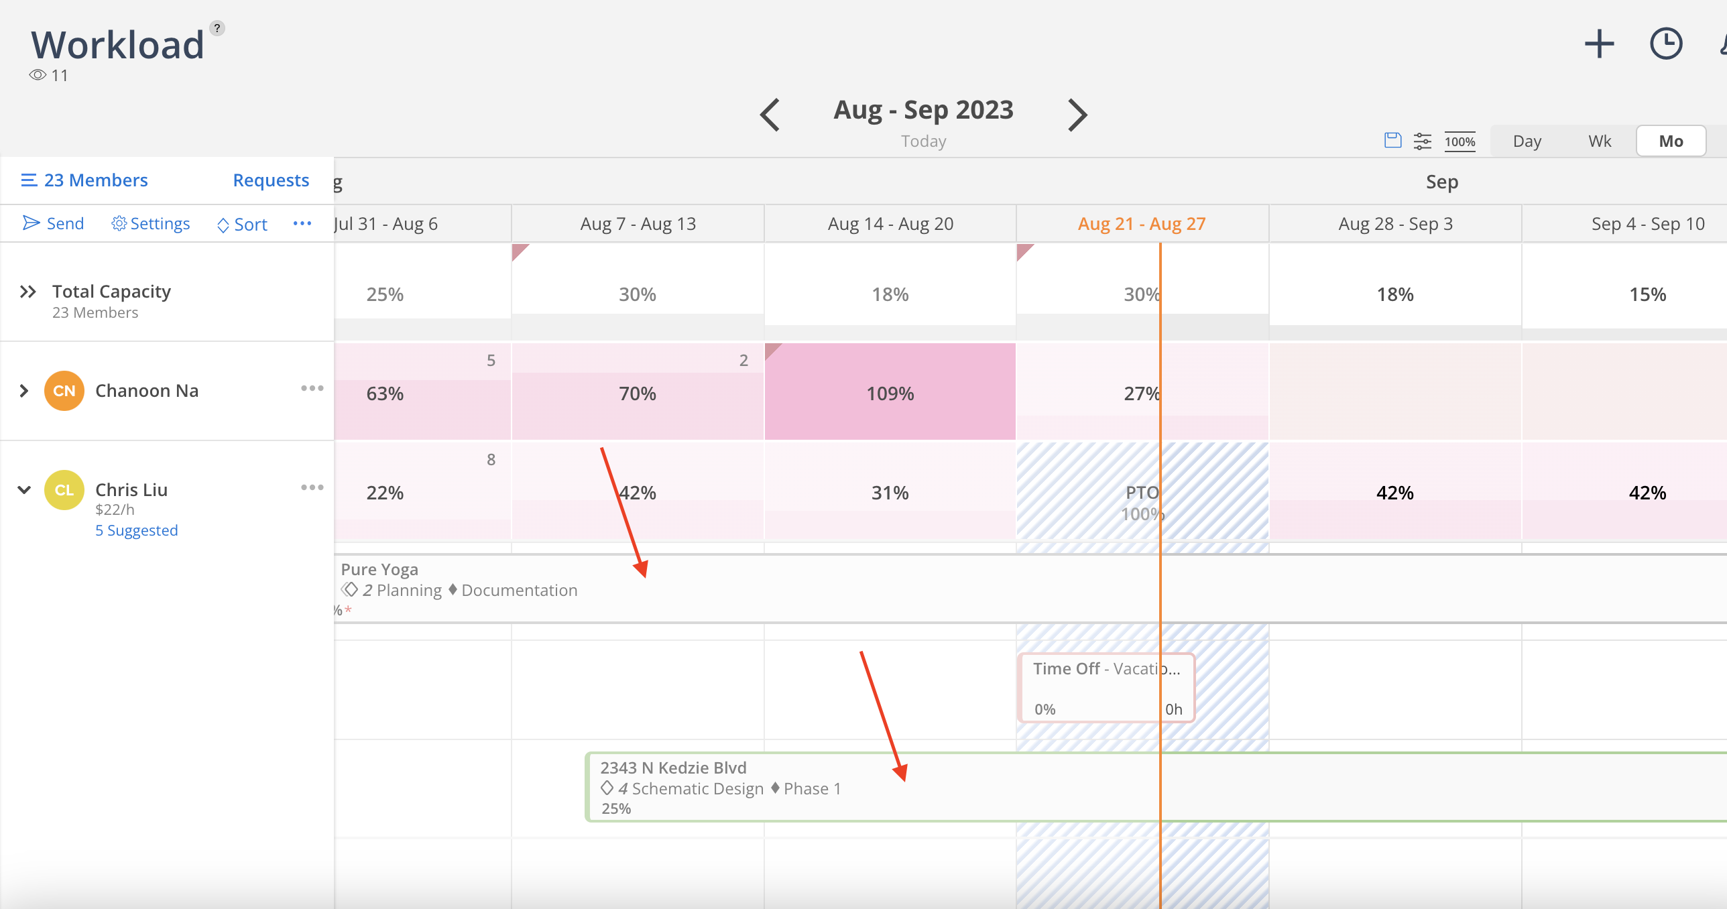Viewport: 1727px width, 909px height.
Task: Click the Send icon in the member toolbar
Action: tap(31, 223)
